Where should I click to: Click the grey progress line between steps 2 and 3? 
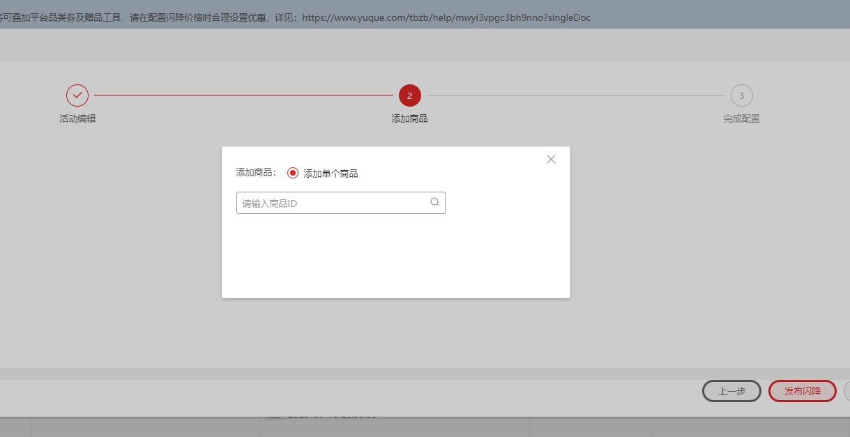[x=575, y=95]
